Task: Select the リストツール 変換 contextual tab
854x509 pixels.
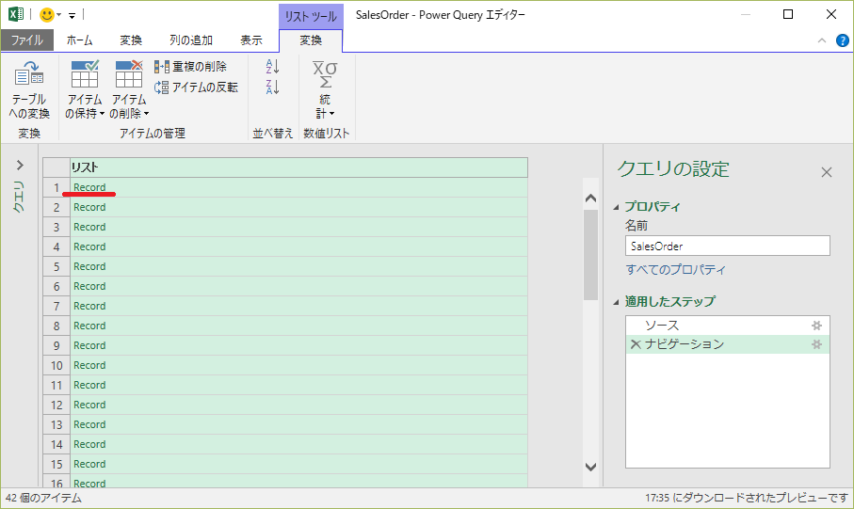Action: click(x=311, y=40)
